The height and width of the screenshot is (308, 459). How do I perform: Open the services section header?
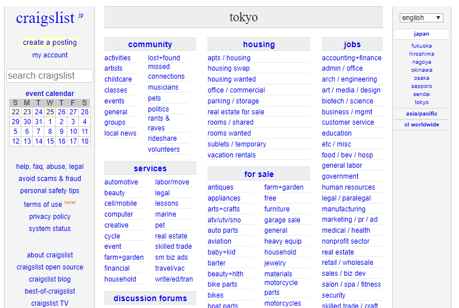click(x=150, y=168)
